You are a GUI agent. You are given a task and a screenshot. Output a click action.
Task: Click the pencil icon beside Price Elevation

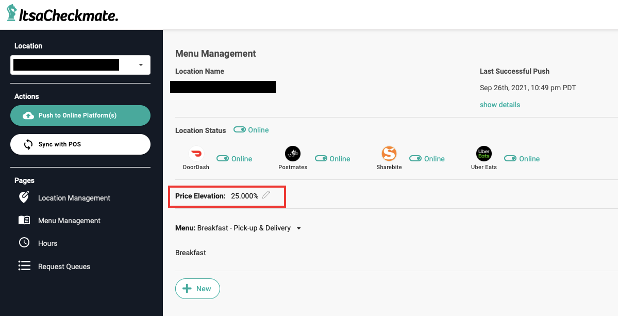[x=266, y=195]
